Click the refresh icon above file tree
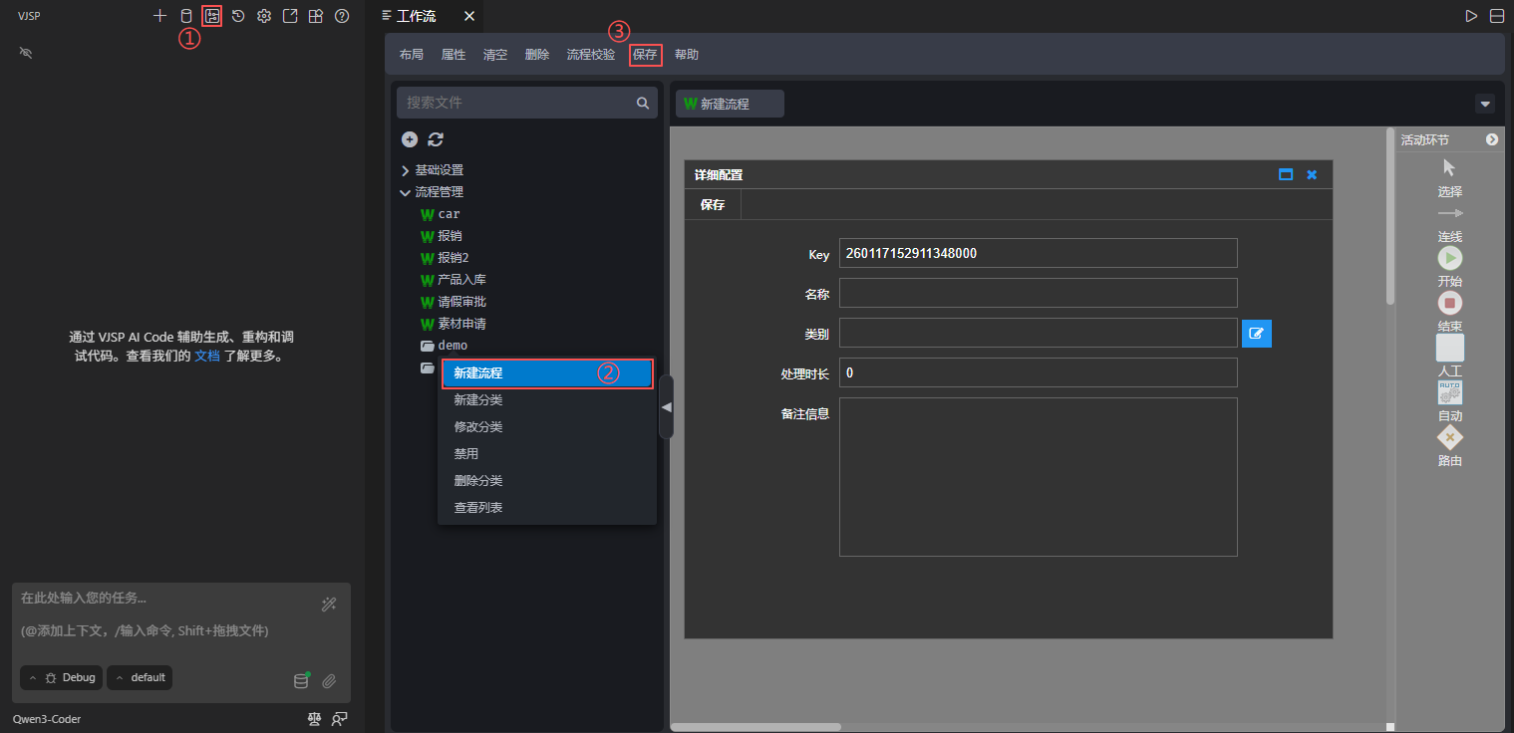Image resolution: width=1514 pixels, height=733 pixels. tap(436, 139)
